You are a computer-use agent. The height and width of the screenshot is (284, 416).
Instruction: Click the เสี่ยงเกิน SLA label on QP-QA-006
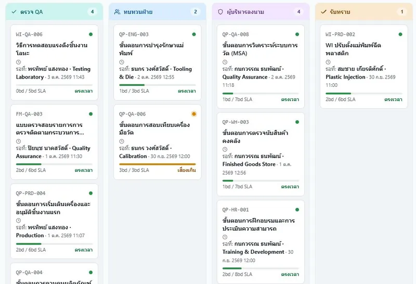tap(187, 170)
